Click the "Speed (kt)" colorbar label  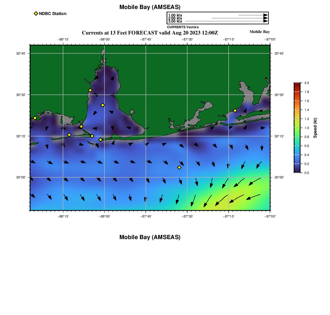pyautogui.click(x=315, y=128)
